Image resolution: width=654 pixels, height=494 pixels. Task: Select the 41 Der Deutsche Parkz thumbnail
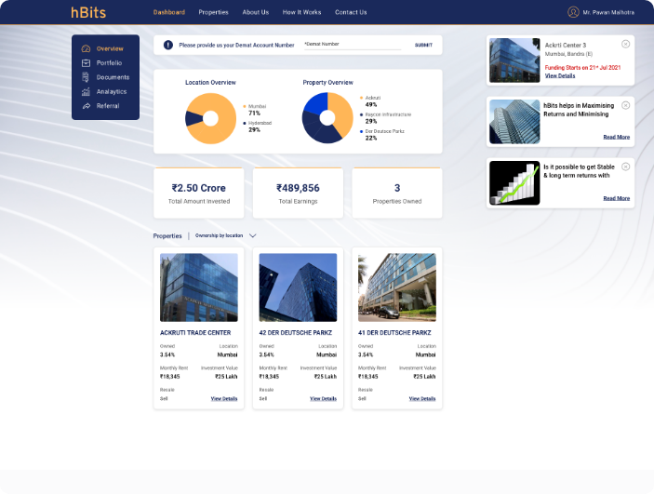click(x=396, y=287)
